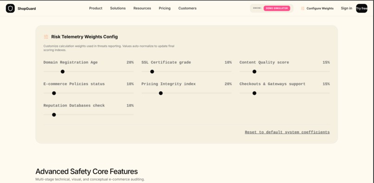Click the Checkouts & Gateways support label

point(272,84)
